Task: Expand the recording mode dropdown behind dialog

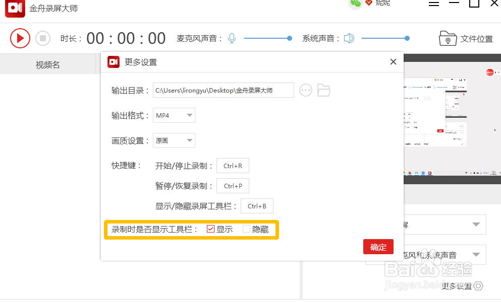Action: point(476,224)
